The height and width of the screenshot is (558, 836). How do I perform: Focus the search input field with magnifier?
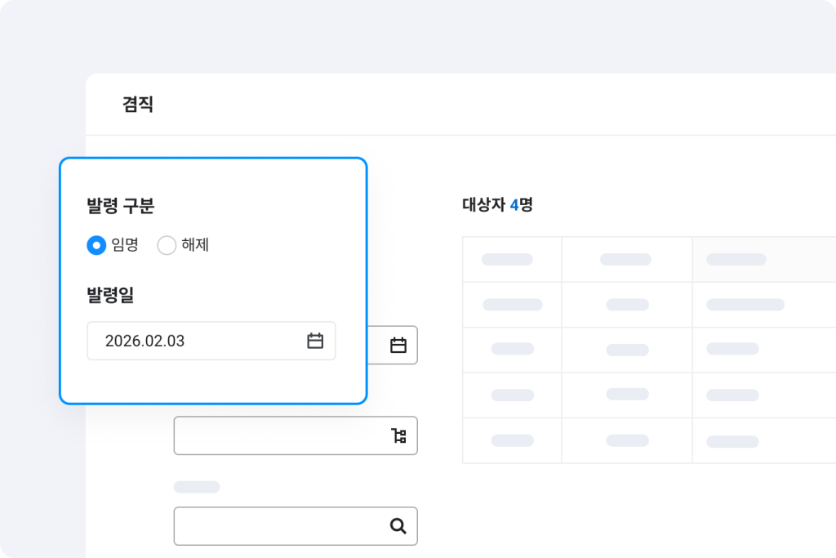278,526
